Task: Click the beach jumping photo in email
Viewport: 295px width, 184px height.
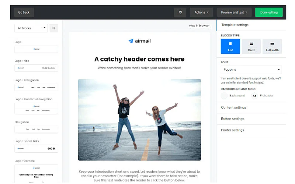Action: (139, 120)
